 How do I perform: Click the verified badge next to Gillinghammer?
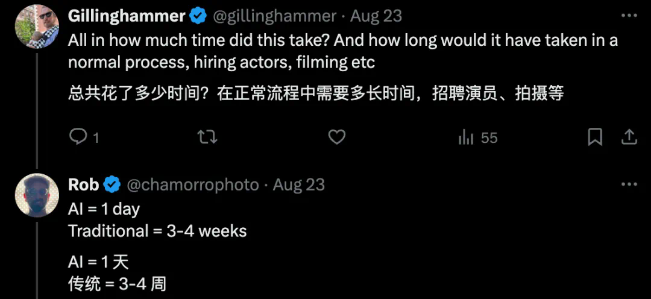tap(198, 16)
